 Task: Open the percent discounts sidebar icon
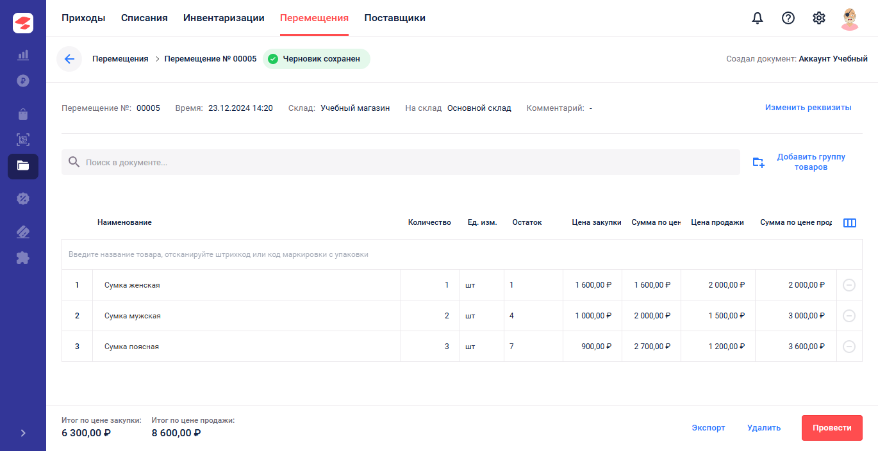click(x=23, y=199)
